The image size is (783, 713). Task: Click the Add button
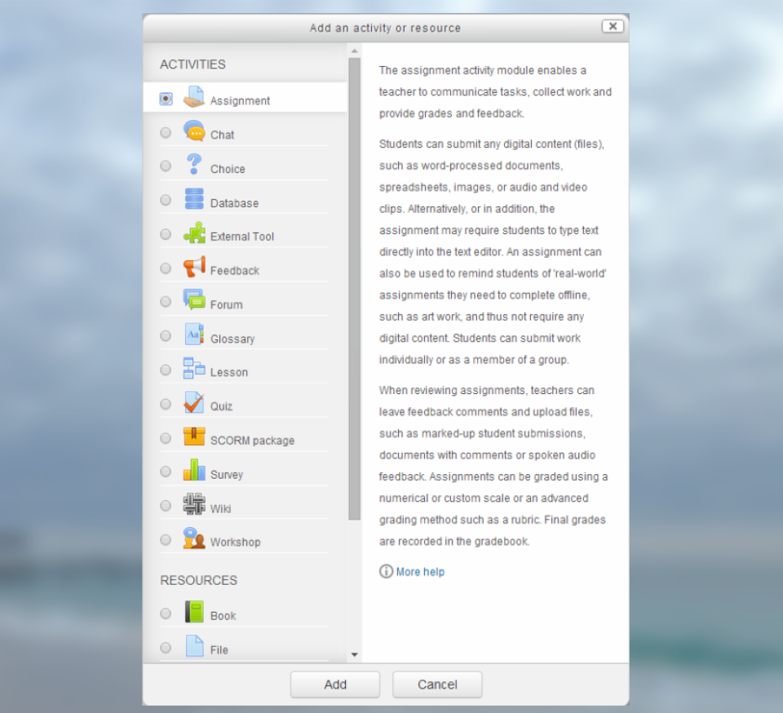(x=335, y=684)
